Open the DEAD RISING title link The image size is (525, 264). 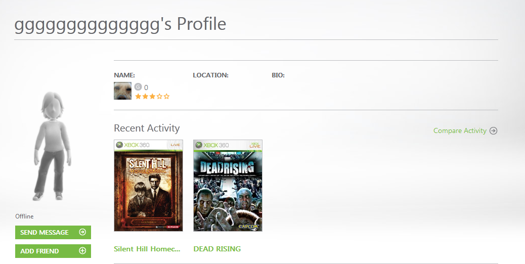click(217, 249)
